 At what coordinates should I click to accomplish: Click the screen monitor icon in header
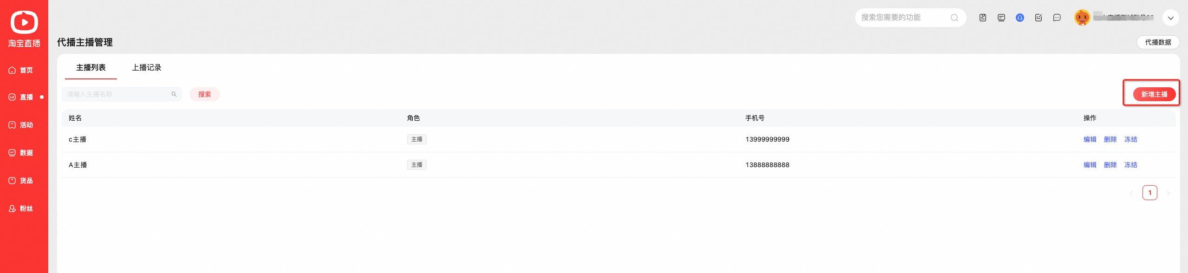pos(1001,18)
